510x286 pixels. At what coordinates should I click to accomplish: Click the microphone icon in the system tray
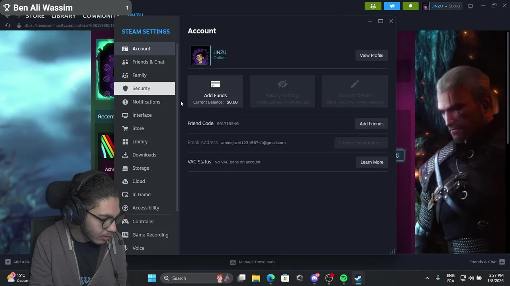438,278
